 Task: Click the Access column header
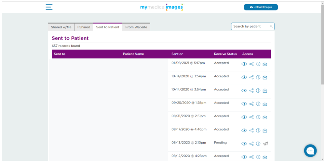(x=248, y=54)
